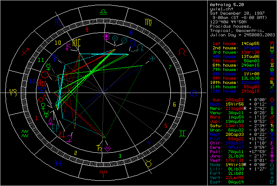Click the Juno asterisk glyph inside the wheel
277x186 pixels.
[107, 37]
